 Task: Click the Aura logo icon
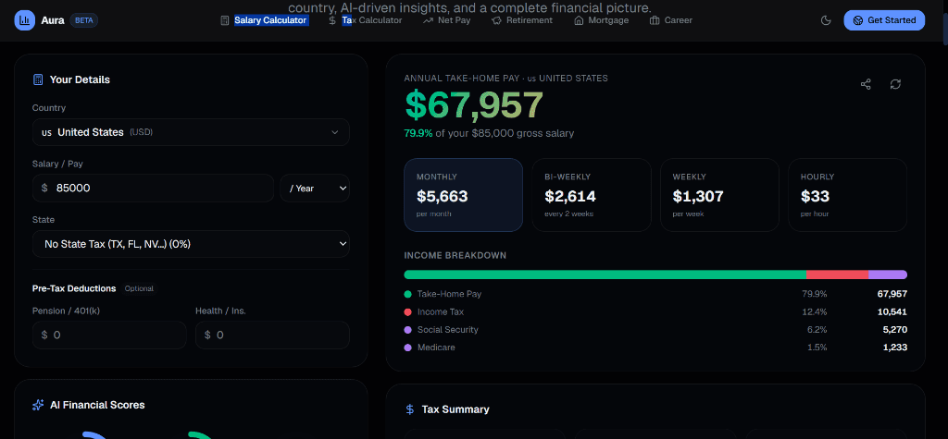click(25, 20)
